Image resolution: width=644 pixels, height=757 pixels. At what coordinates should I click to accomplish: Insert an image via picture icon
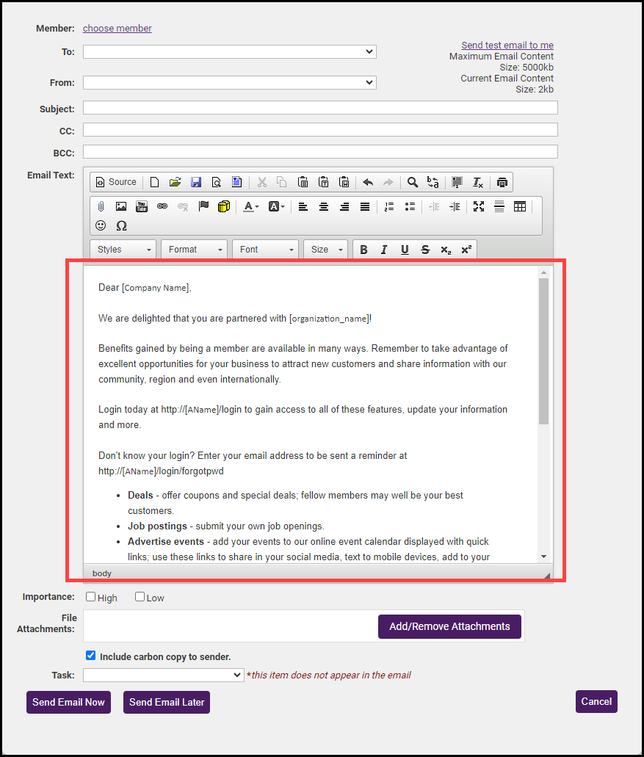(121, 206)
